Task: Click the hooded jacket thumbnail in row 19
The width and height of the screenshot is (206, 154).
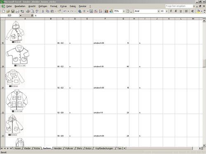Action: (15, 32)
